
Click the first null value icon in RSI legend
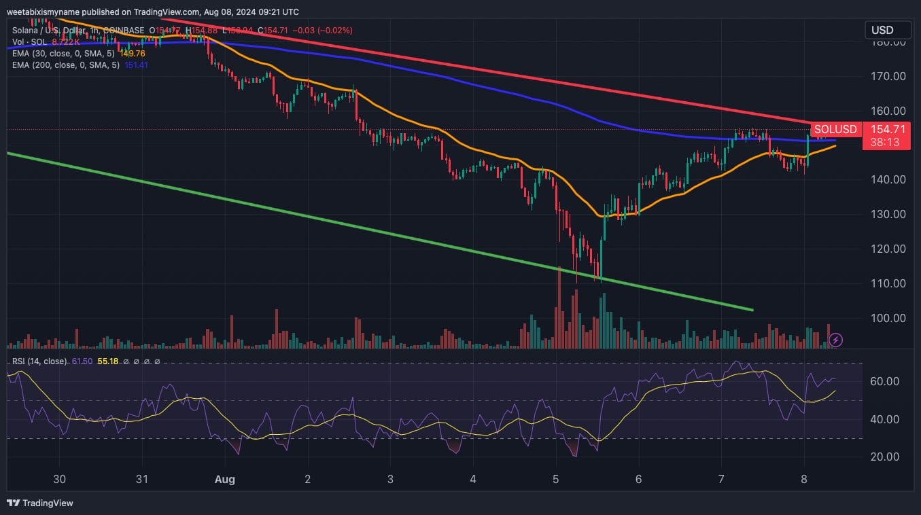[x=125, y=361]
